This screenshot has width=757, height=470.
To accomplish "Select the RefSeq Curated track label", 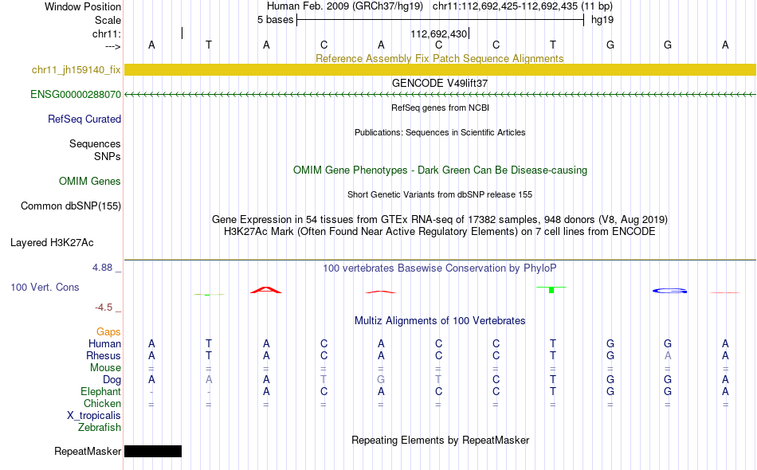I will click(84, 119).
